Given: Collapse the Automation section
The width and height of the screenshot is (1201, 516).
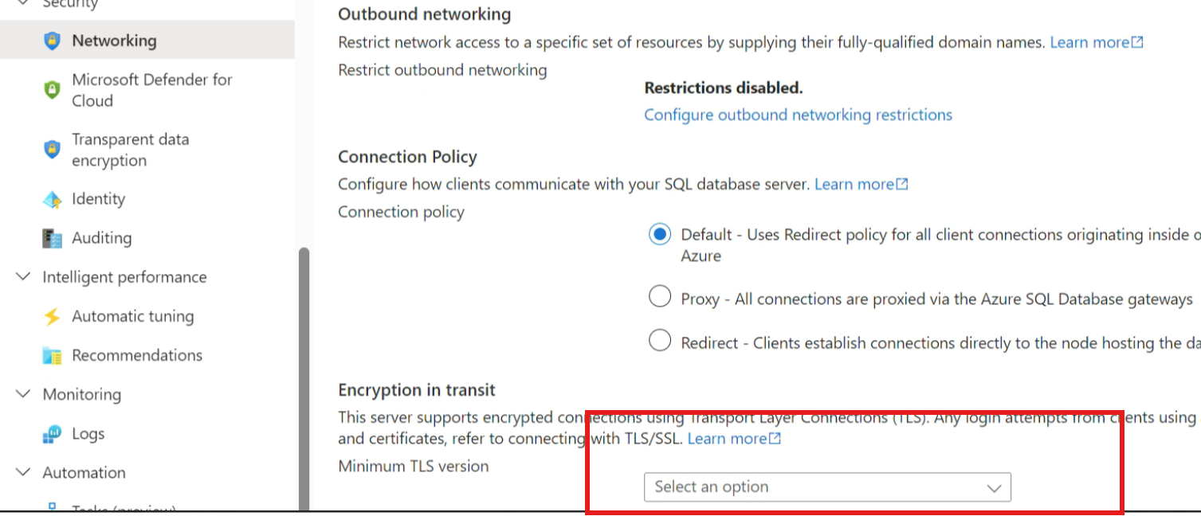Looking at the screenshot, I should [23, 472].
